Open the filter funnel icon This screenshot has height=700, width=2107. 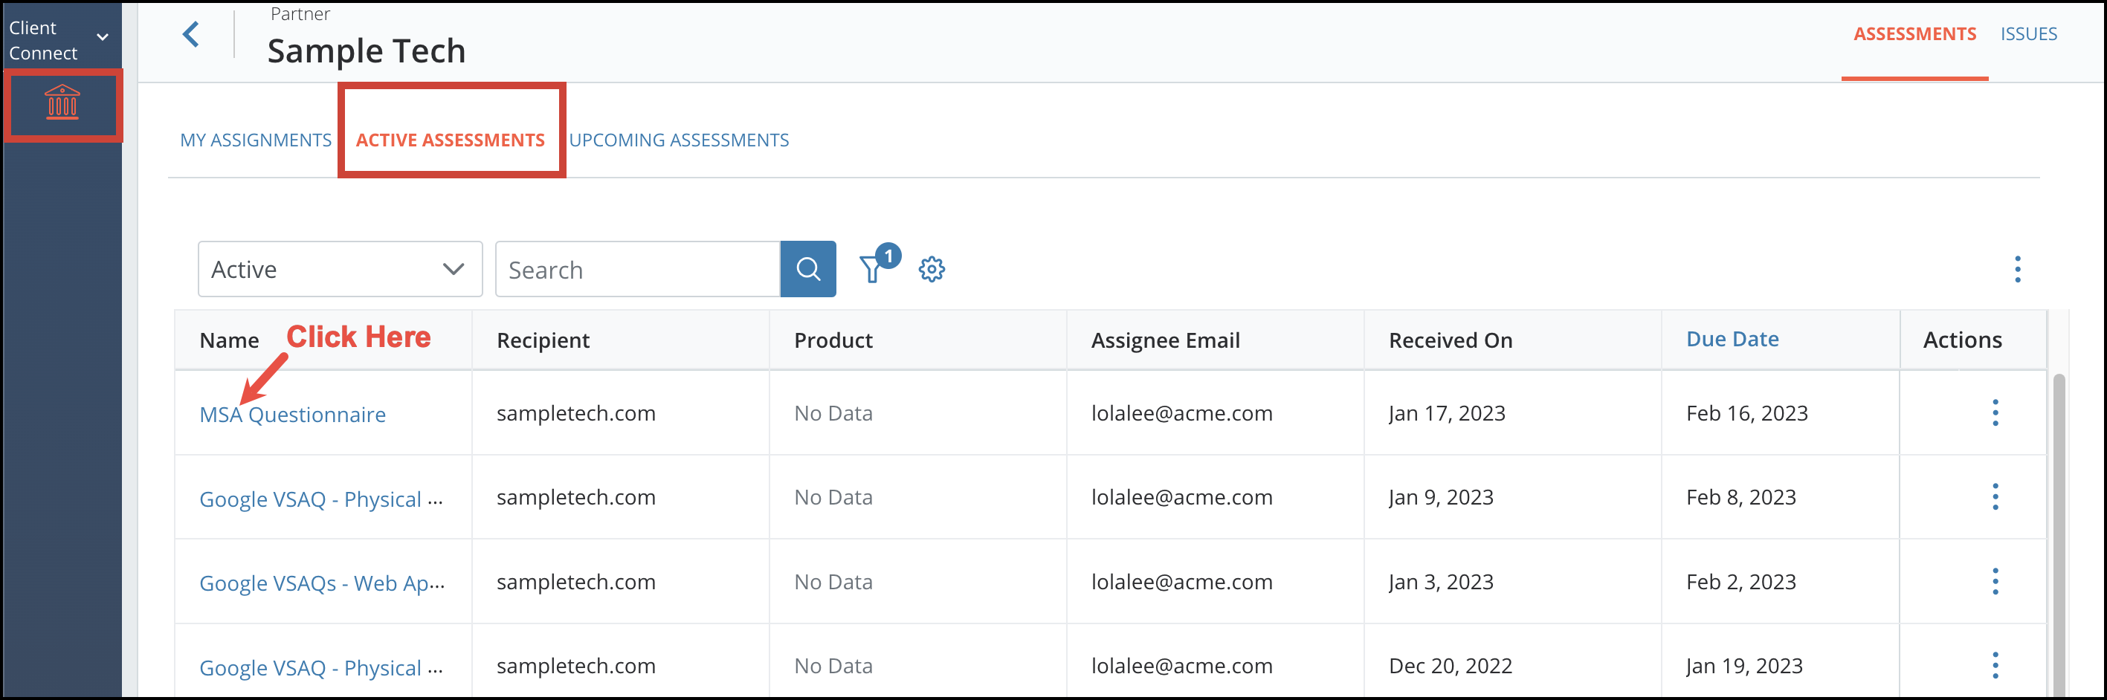pyautogui.click(x=873, y=269)
